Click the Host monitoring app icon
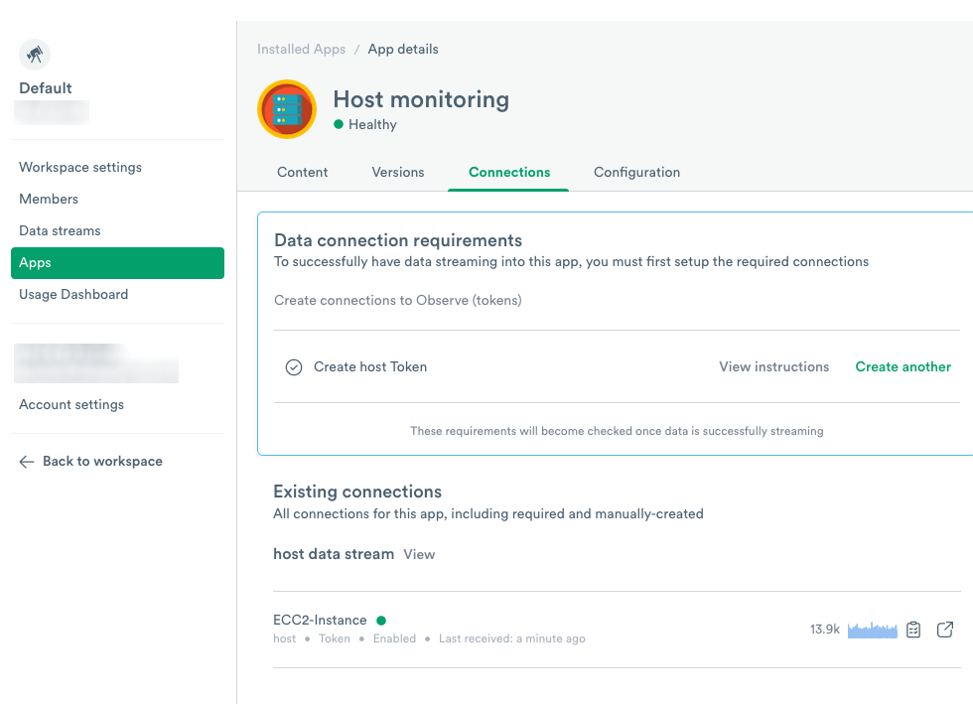Image resolution: width=973 pixels, height=704 pixels. pos(287,109)
